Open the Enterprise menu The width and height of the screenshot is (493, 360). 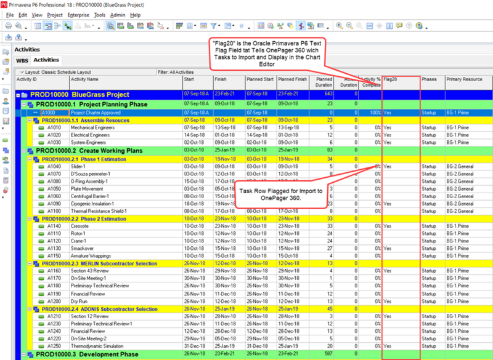pos(78,15)
